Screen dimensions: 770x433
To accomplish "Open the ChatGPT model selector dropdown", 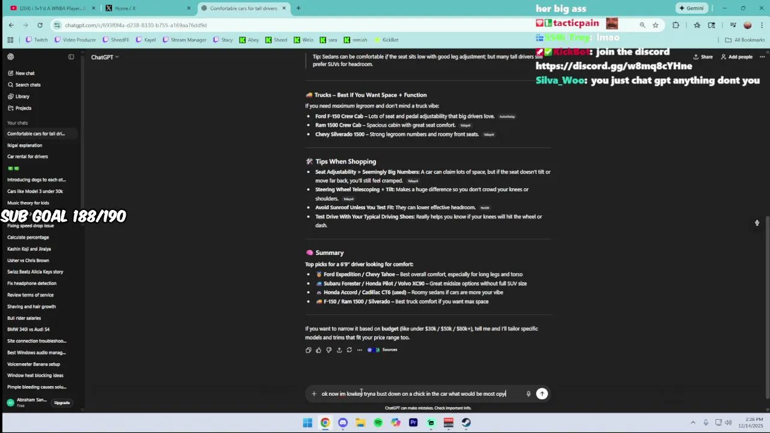I will coord(105,57).
